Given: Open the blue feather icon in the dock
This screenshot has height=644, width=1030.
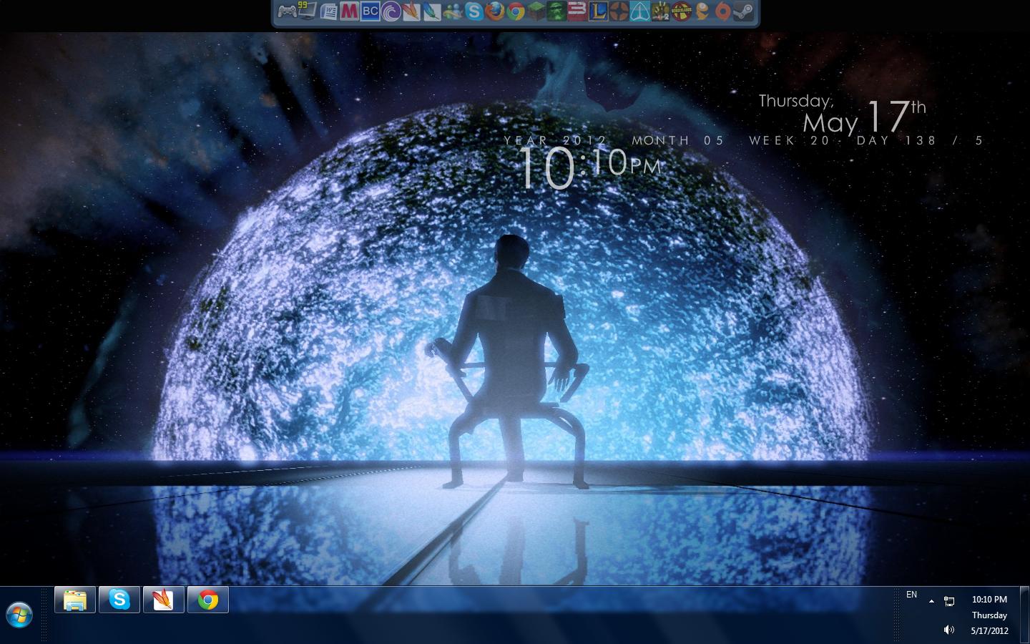Looking at the screenshot, I should [x=432, y=11].
